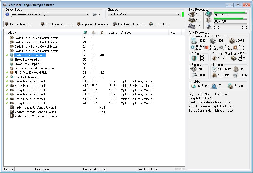
Task: Sort by the Optimal column header
Action: (x=113, y=33)
